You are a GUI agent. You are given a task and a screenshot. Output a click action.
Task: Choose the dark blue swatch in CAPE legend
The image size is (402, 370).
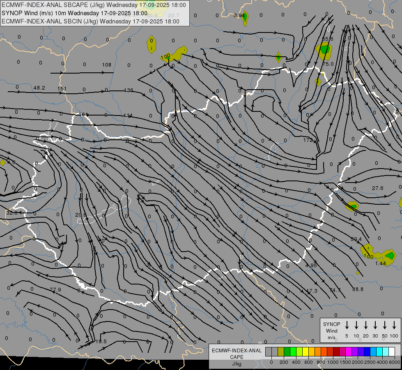click(x=368, y=352)
